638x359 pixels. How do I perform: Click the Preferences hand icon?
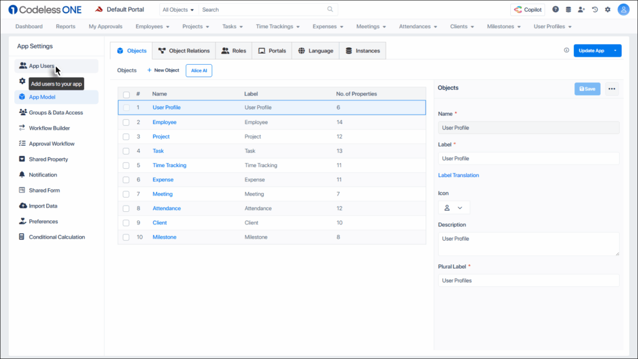point(22,221)
